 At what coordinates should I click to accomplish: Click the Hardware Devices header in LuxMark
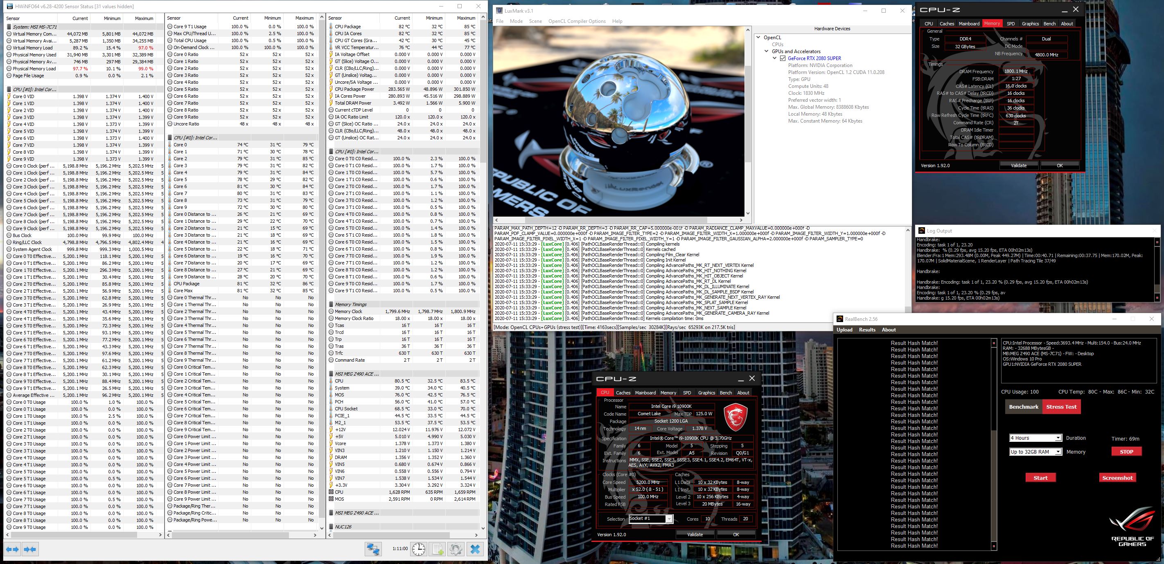coord(832,29)
